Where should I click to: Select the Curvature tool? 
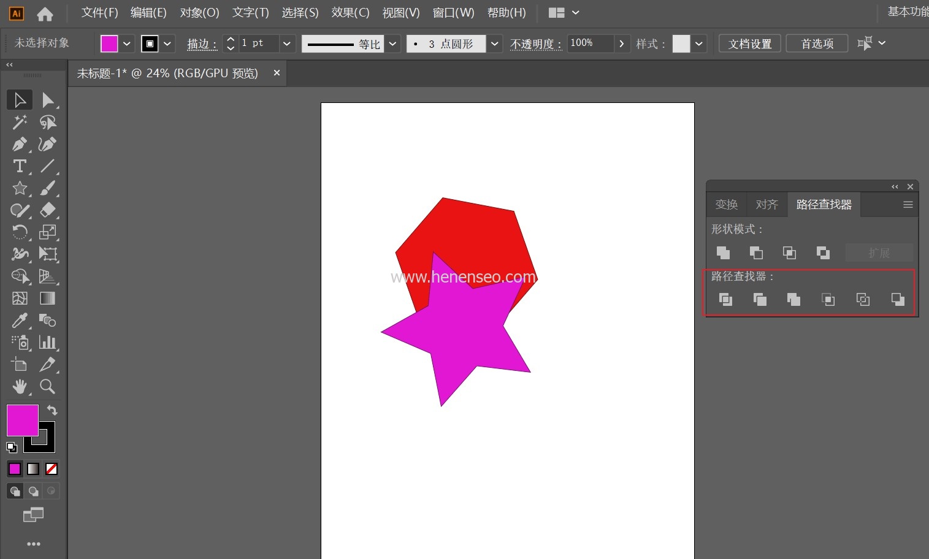(48, 144)
